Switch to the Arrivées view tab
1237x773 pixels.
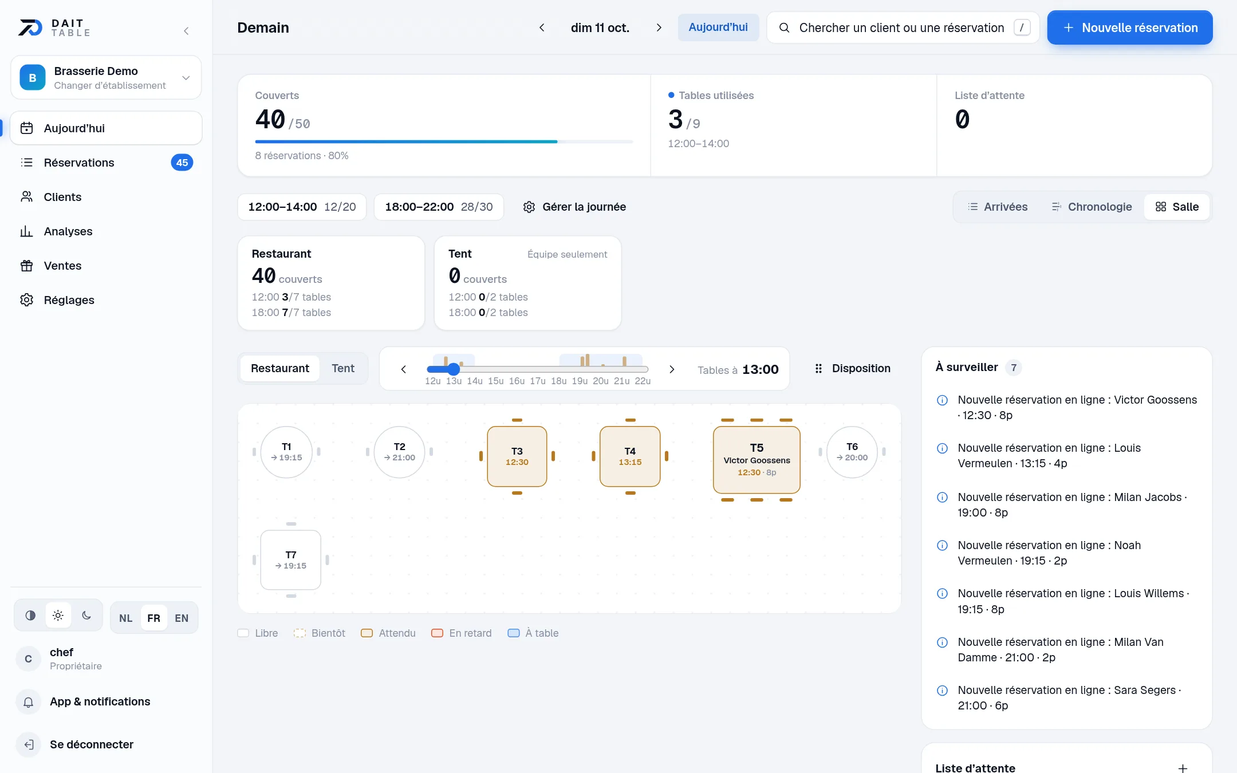tap(998, 207)
